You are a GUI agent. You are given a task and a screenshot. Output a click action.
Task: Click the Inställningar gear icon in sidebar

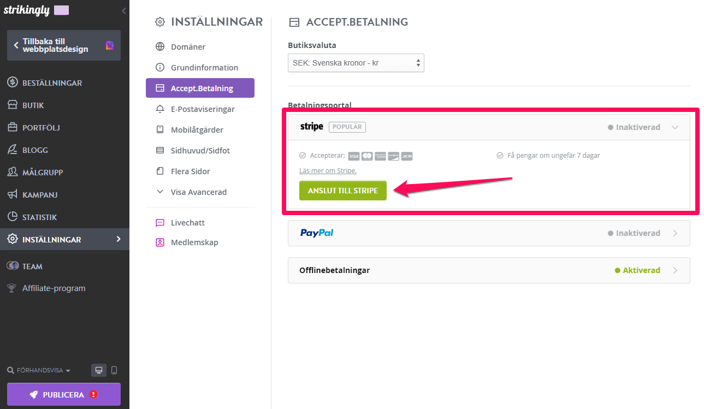13,239
